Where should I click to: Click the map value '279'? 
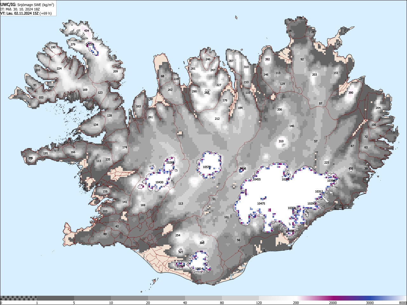coord(73,44)
